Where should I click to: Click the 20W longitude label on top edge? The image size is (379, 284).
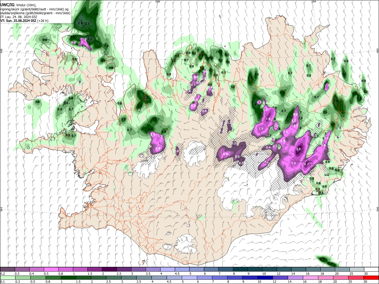(x=158, y=1)
